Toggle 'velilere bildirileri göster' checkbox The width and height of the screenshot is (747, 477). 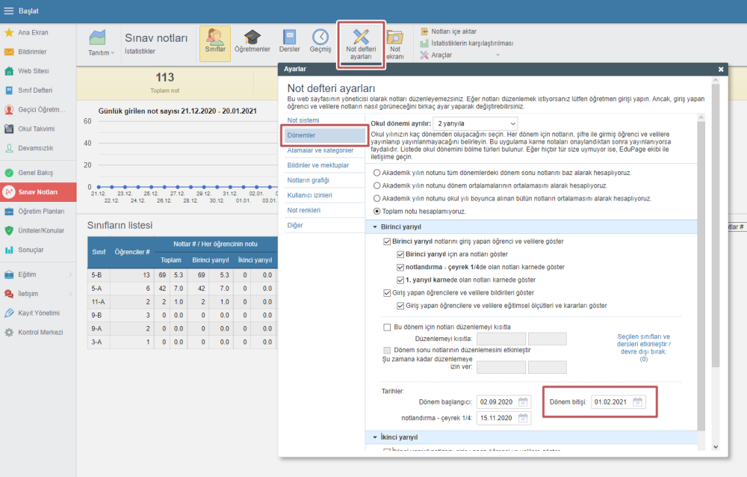(387, 293)
